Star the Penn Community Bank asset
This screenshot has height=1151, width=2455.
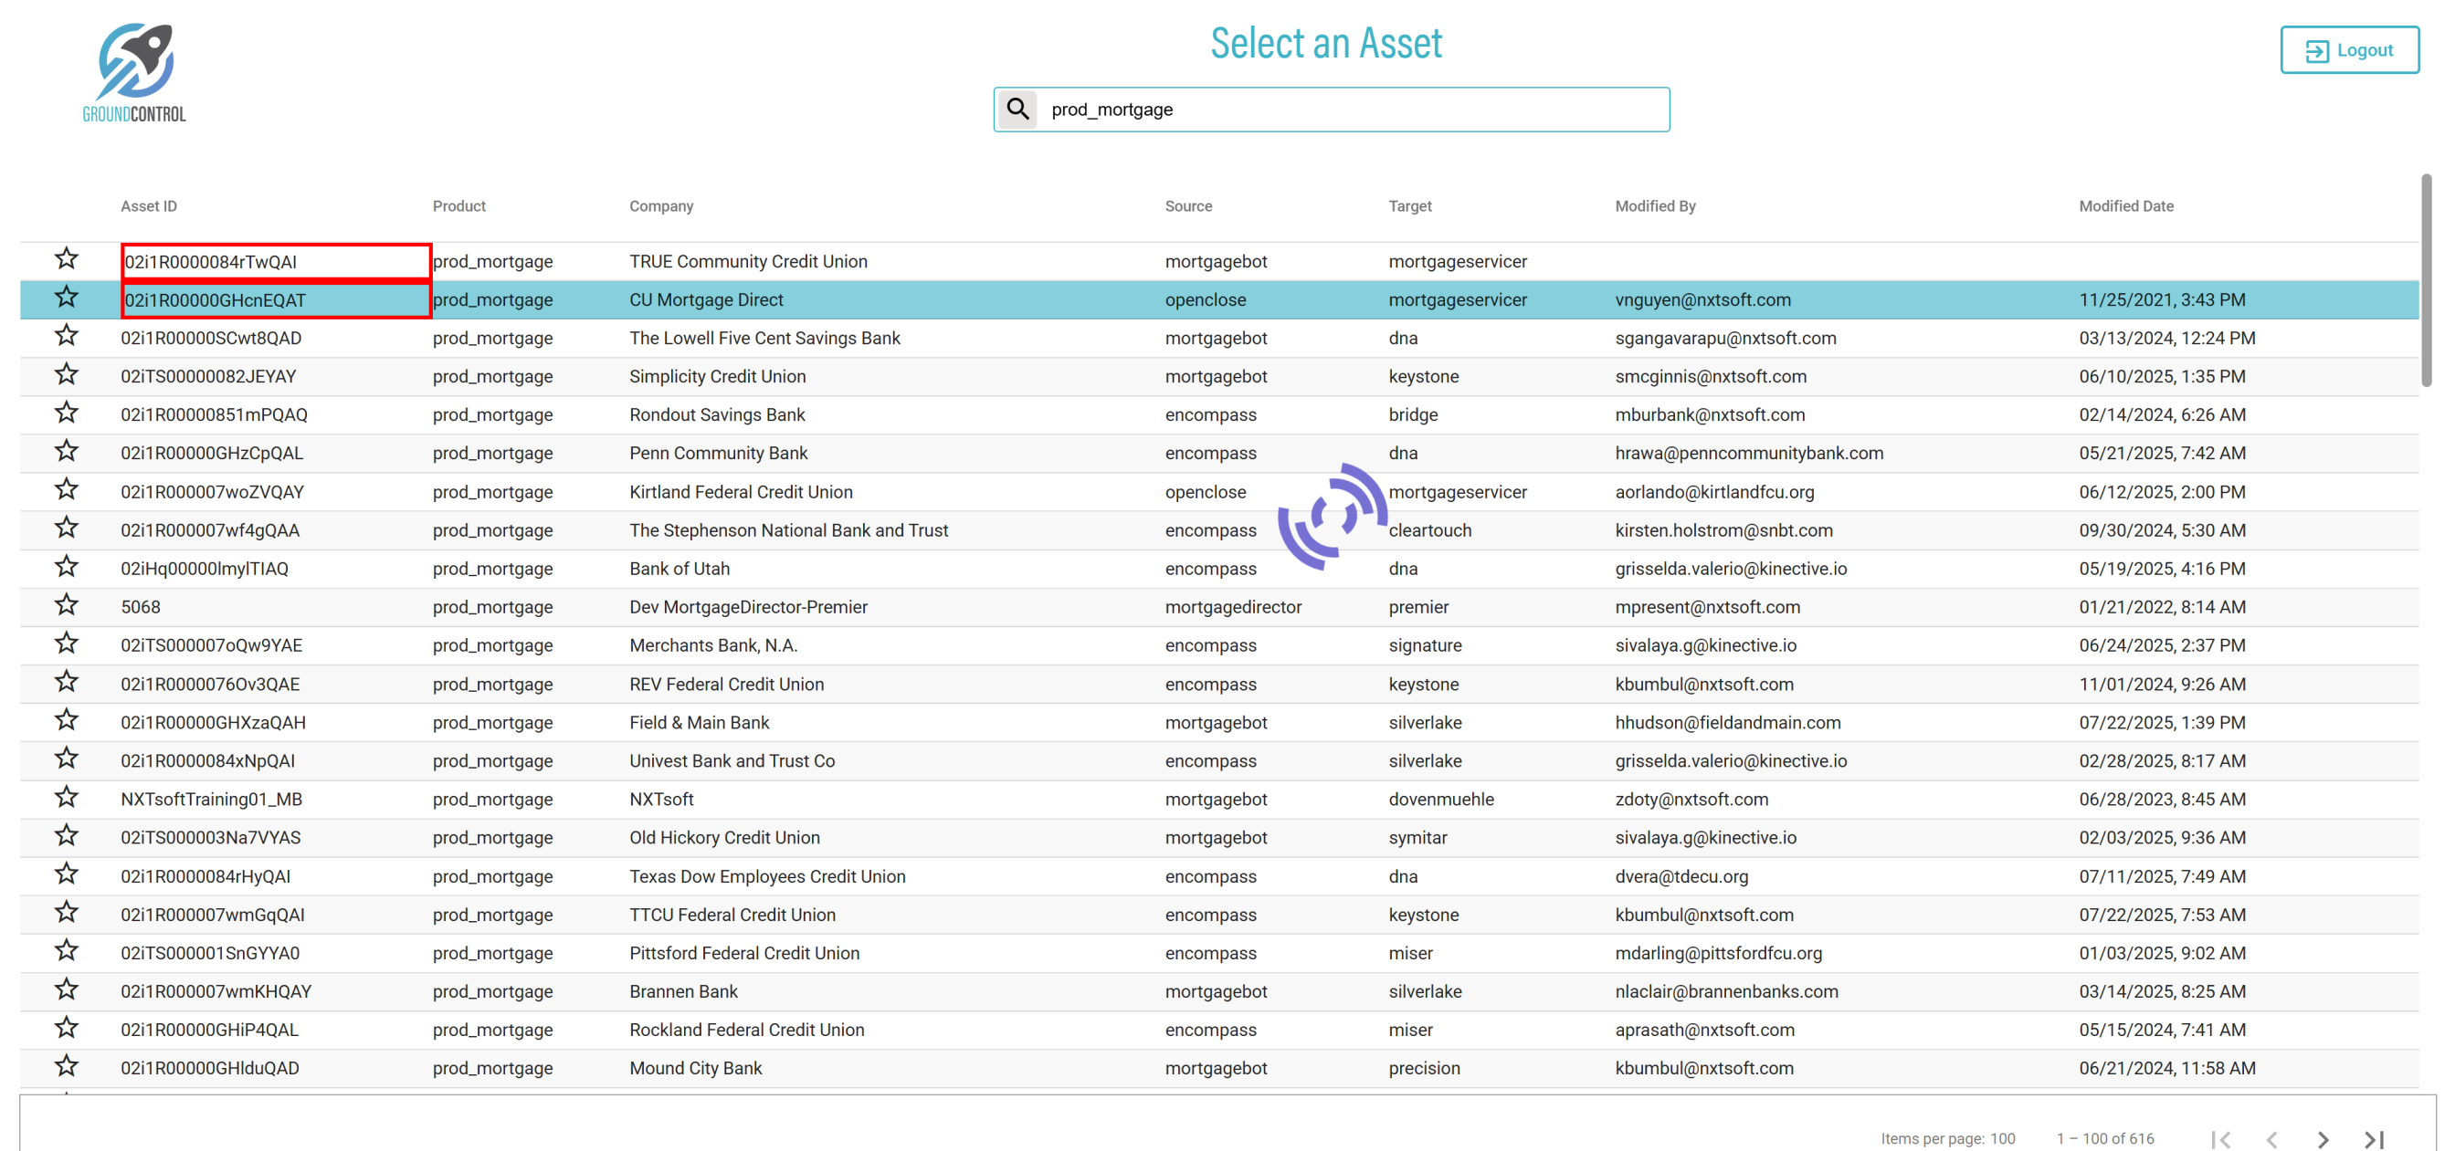(x=66, y=452)
